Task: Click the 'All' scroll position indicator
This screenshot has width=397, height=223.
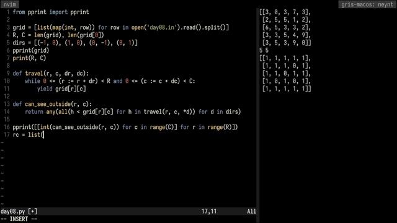Action: pyautogui.click(x=251, y=211)
